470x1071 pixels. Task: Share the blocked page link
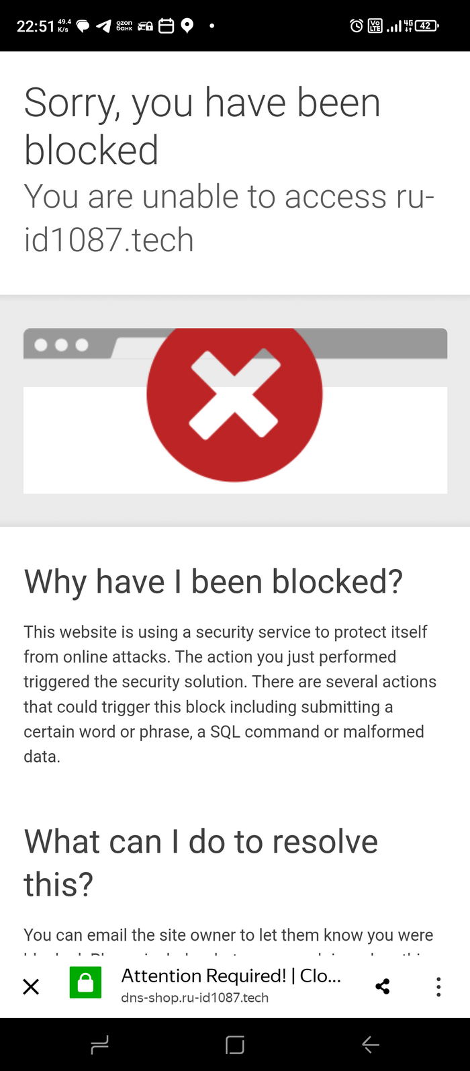383,986
